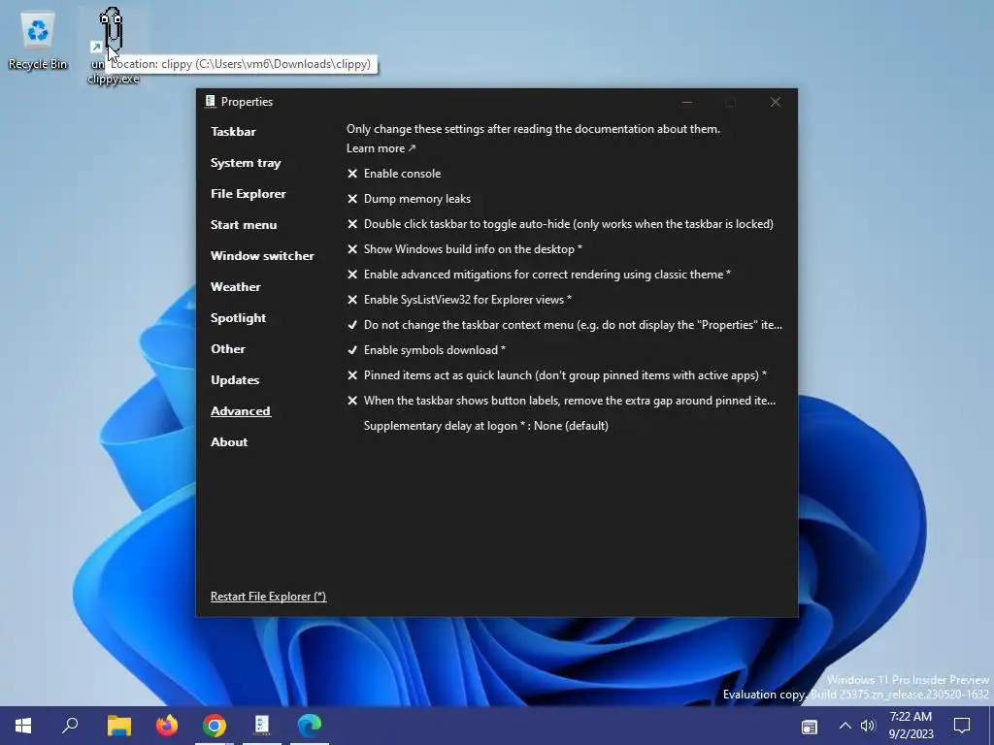Switch to the Taskbar section
The height and width of the screenshot is (745, 994).
tap(233, 132)
